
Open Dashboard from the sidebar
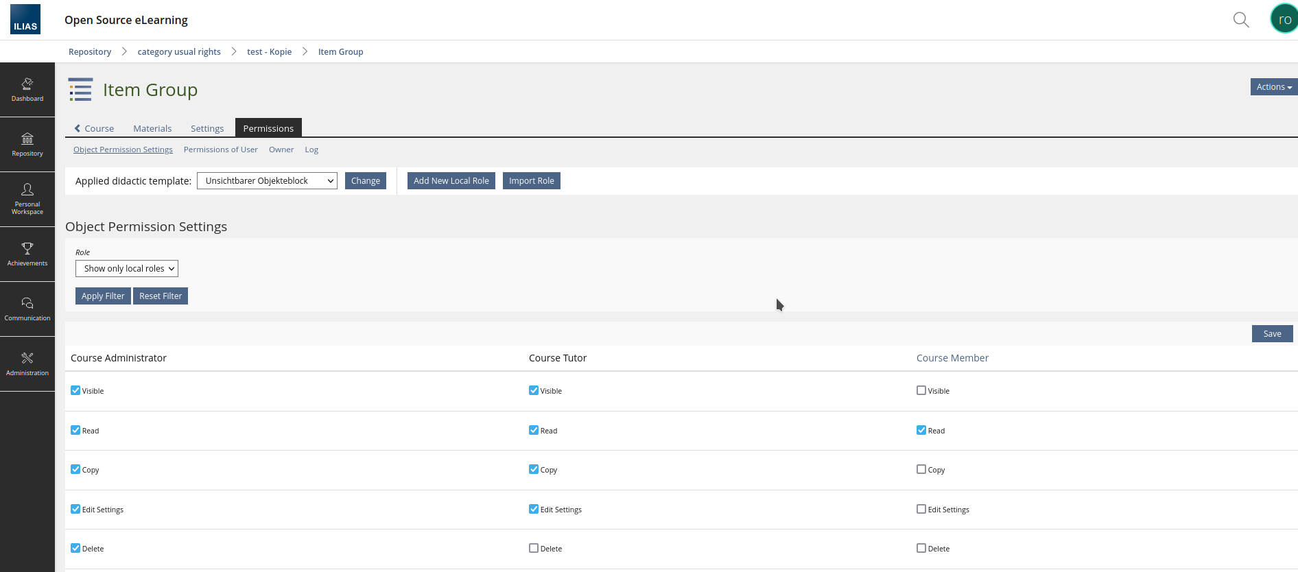click(x=27, y=90)
